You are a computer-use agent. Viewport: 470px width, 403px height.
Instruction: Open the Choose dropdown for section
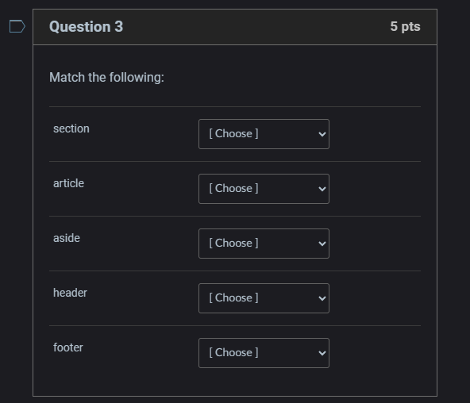(x=264, y=134)
